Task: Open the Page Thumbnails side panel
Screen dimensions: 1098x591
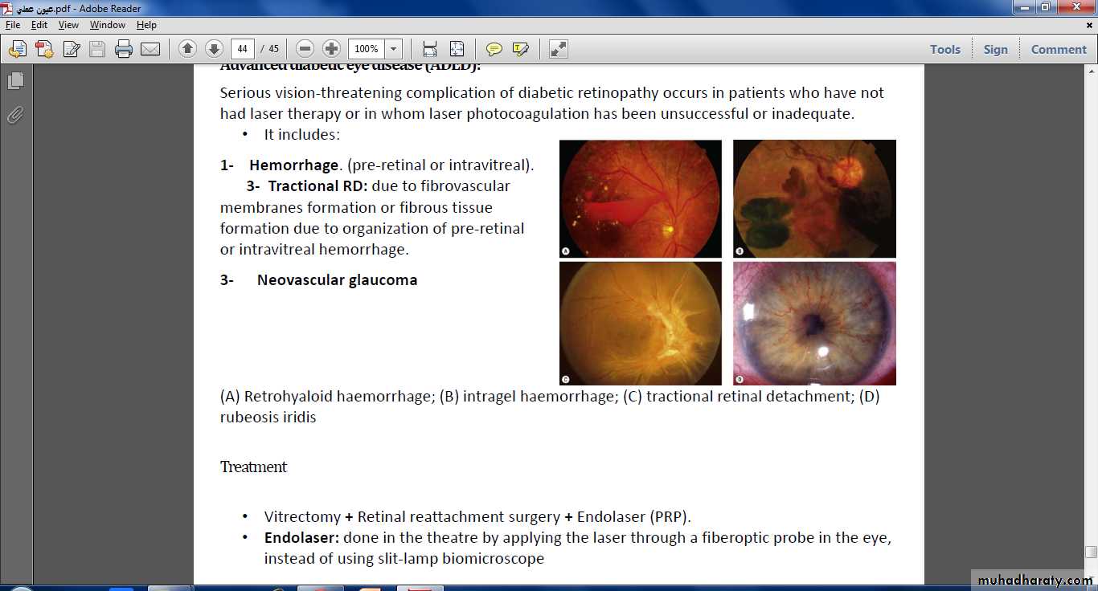Action: 15,81
